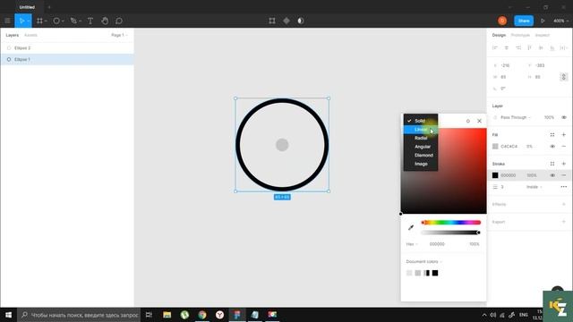Select the Move tool
This screenshot has width=573, height=322.
pyautogui.click(x=21, y=21)
